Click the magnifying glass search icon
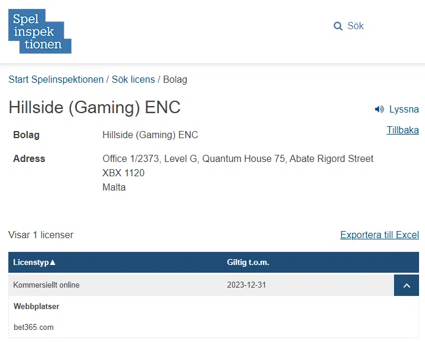The height and width of the screenshot is (343, 425). tap(337, 26)
